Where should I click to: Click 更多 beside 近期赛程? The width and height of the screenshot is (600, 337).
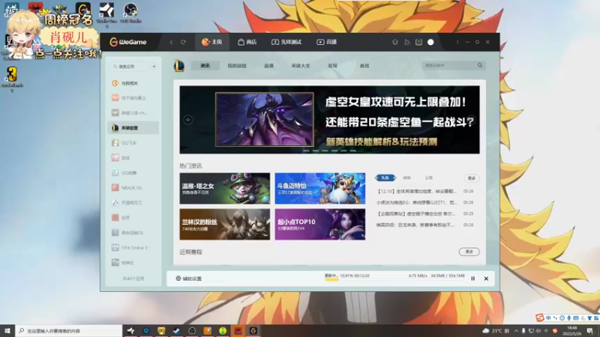click(469, 252)
